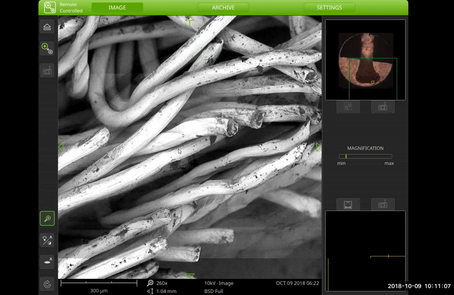Move image view down with bottom arrow
Image resolution: width=454 pixels, height=295 pixels.
click(x=190, y=276)
